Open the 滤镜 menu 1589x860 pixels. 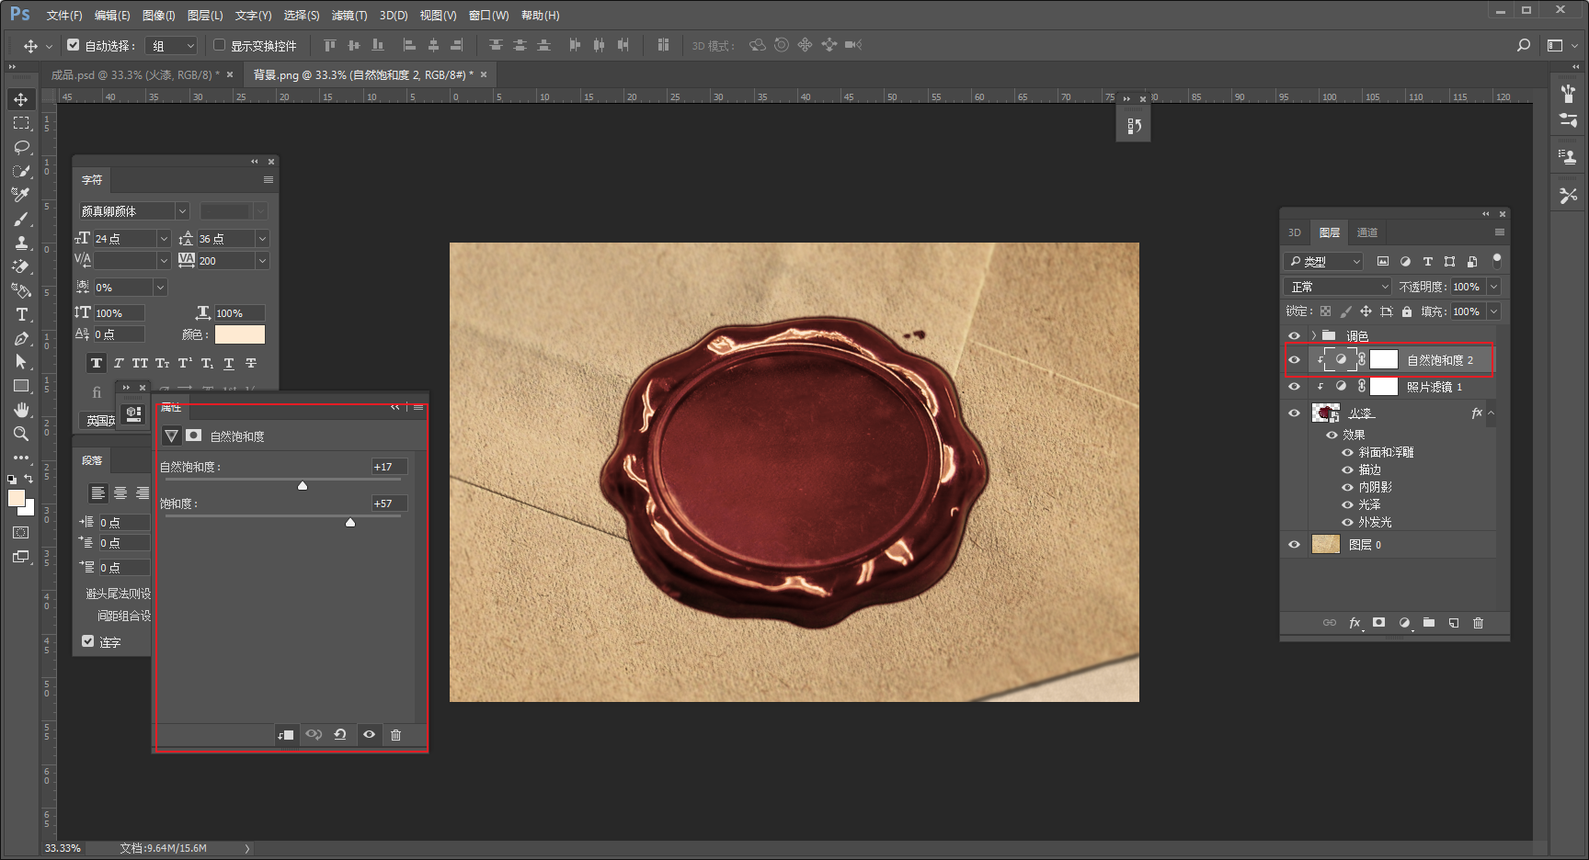pyautogui.click(x=349, y=16)
